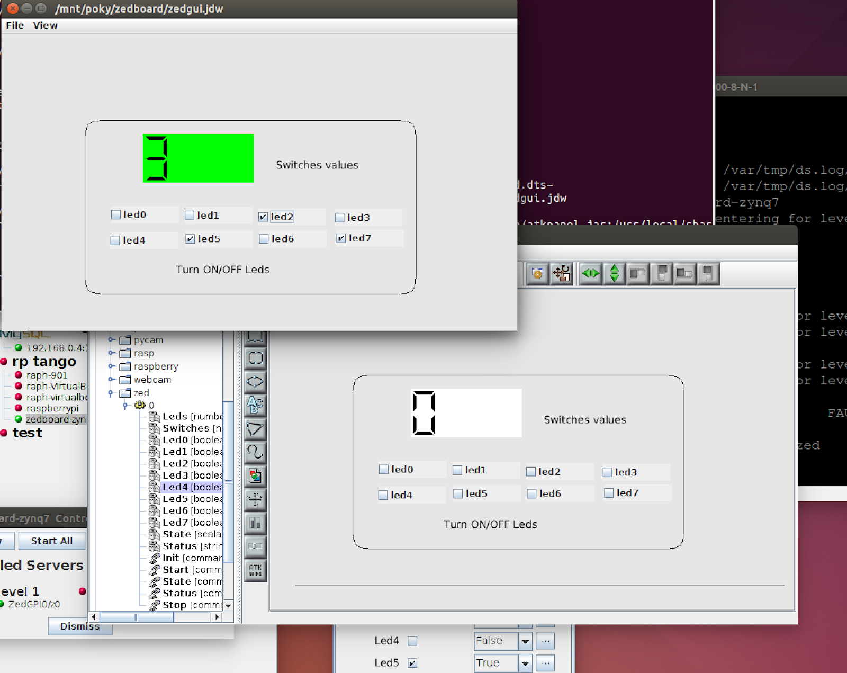
Task: Select the ellipse drawing tool
Action: (x=255, y=381)
